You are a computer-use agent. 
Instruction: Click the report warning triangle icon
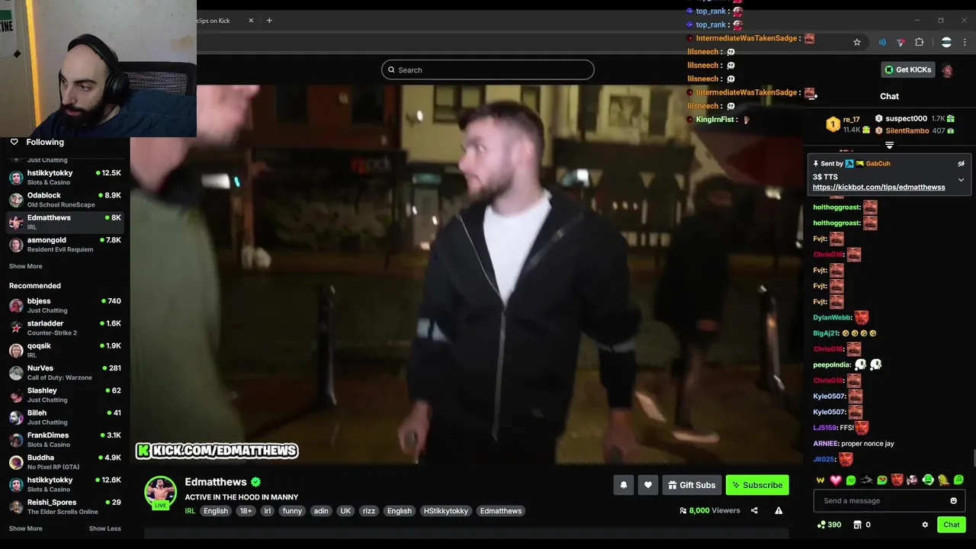(779, 511)
